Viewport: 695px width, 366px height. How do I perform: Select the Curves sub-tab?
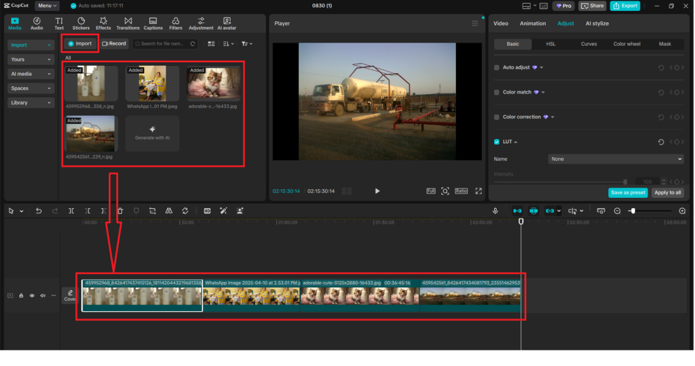tap(588, 44)
